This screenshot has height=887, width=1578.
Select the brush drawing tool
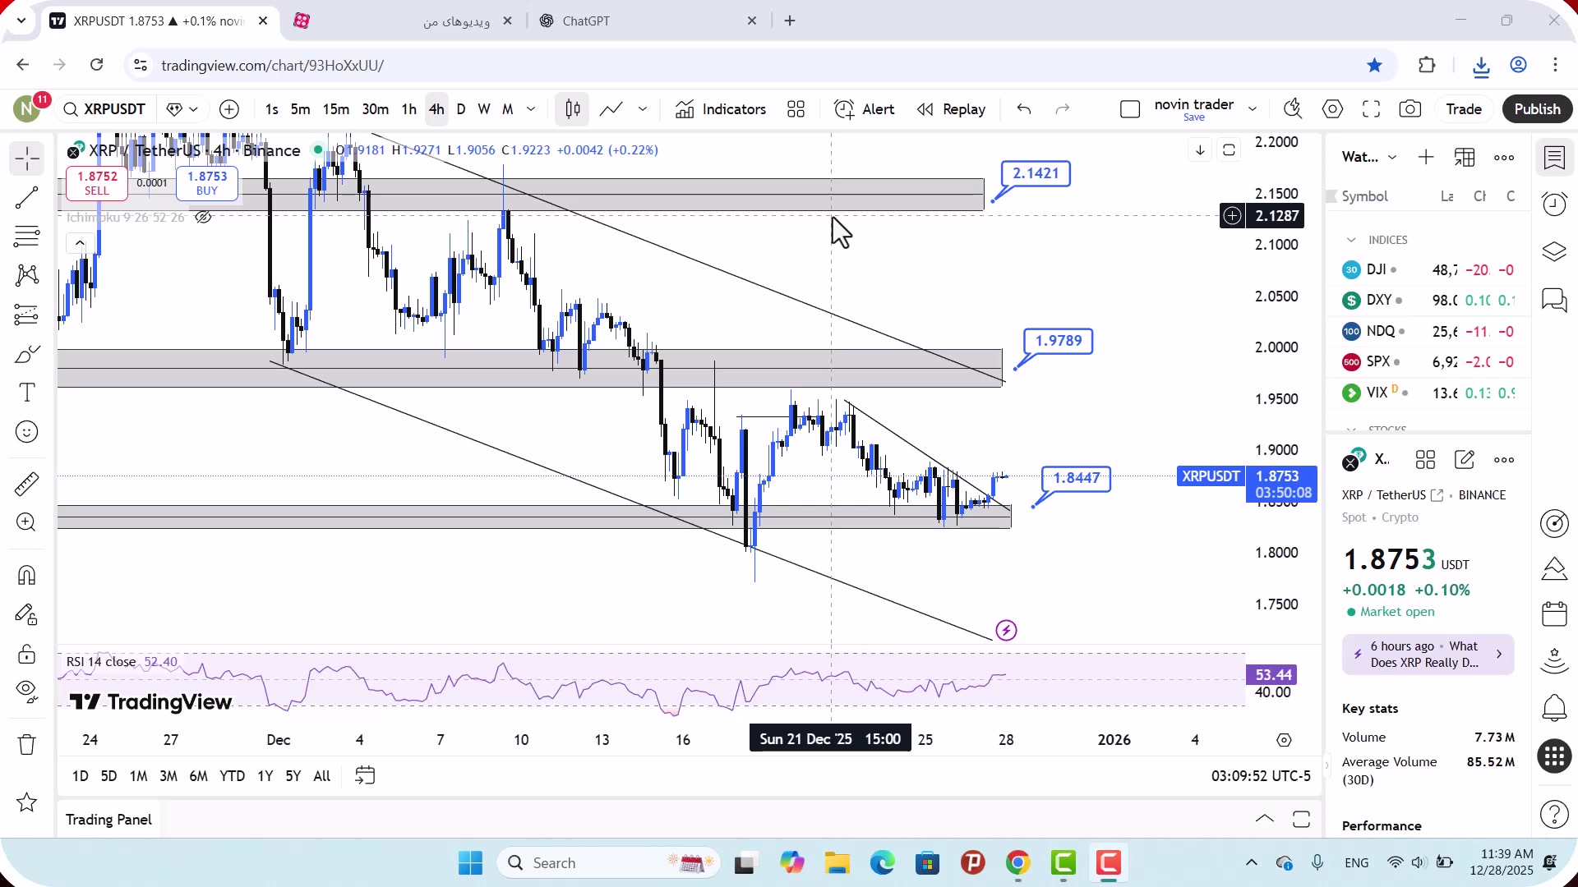[27, 354]
